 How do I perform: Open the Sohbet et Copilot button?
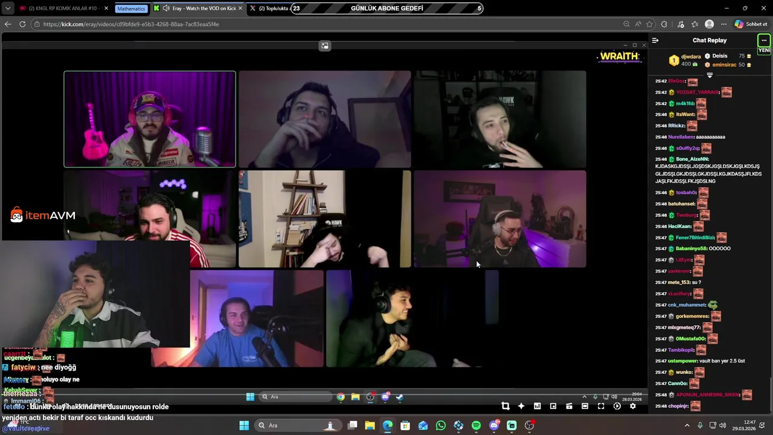click(x=751, y=24)
